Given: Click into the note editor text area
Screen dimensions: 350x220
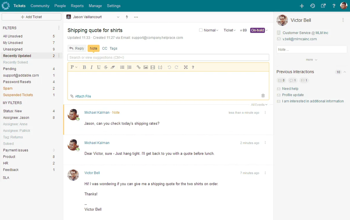Looking at the screenshot, I should pos(168,82).
